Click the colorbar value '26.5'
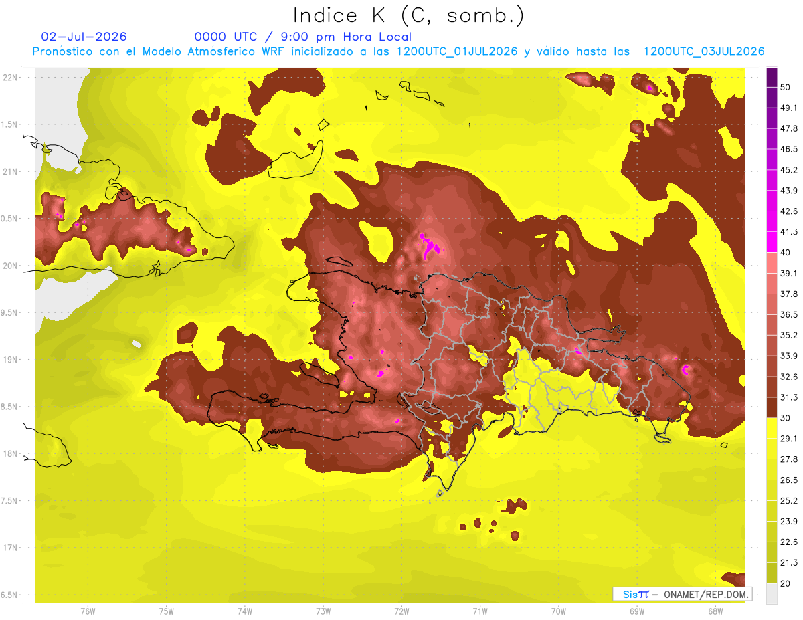The image size is (803, 620). 789,480
